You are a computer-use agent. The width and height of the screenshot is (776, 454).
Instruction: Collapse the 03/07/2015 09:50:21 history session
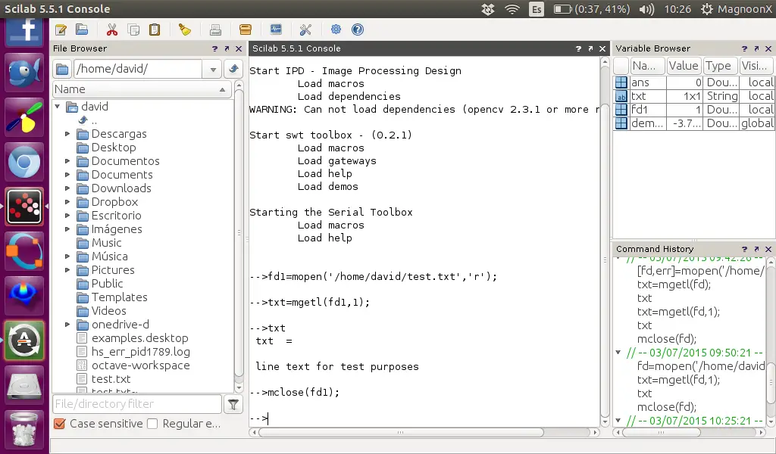click(618, 353)
